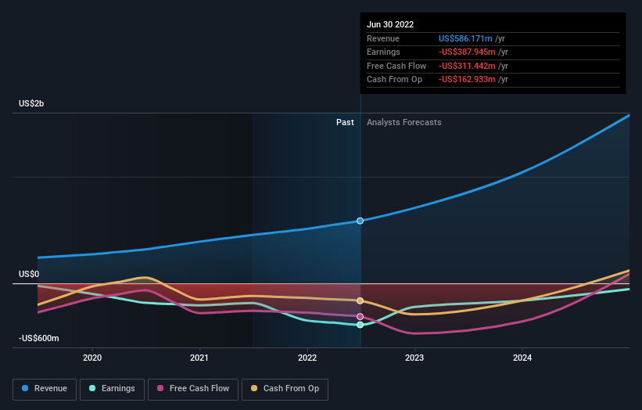Click the -US$311.442m free cash flow value
642x410 pixels.
click(467, 66)
